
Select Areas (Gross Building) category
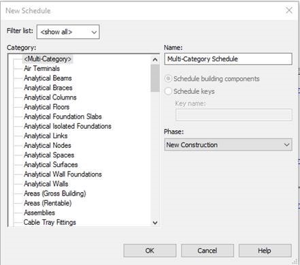(55, 193)
